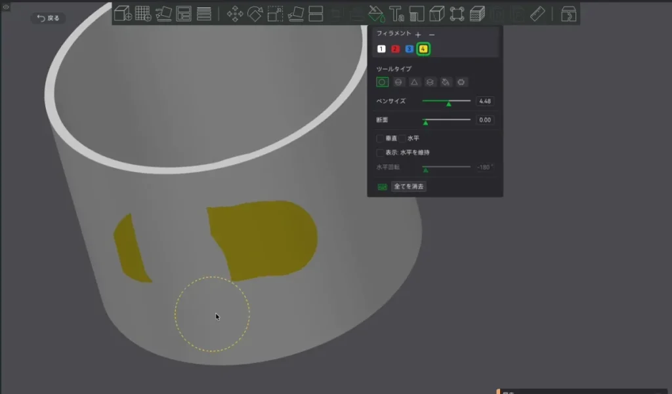
Task: Select filament 1 white swatch
Action: pyautogui.click(x=381, y=49)
